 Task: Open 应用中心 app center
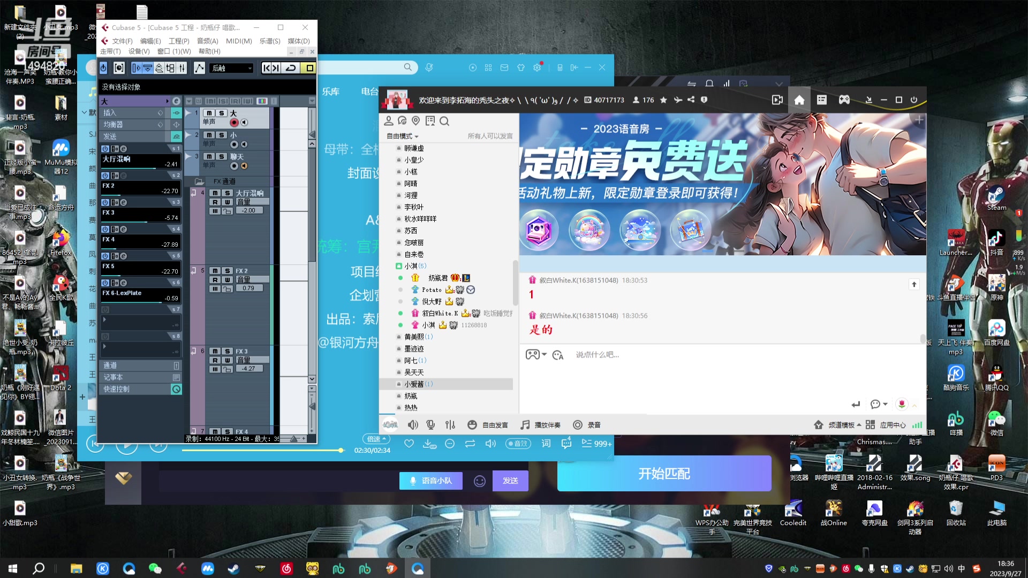tap(886, 425)
